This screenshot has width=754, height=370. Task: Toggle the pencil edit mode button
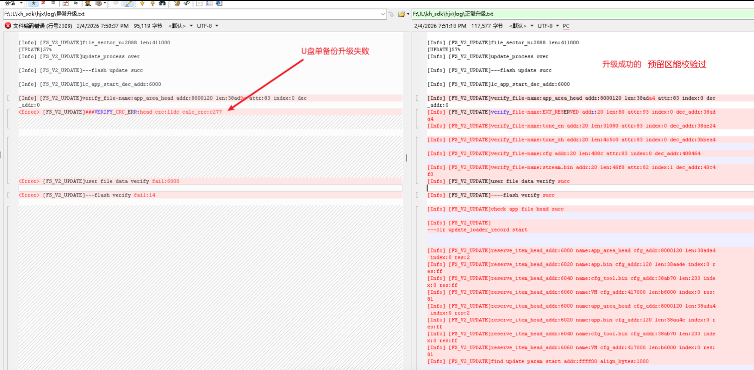tap(129, 3)
